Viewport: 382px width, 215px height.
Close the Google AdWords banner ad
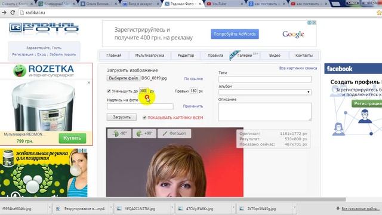point(315,23)
